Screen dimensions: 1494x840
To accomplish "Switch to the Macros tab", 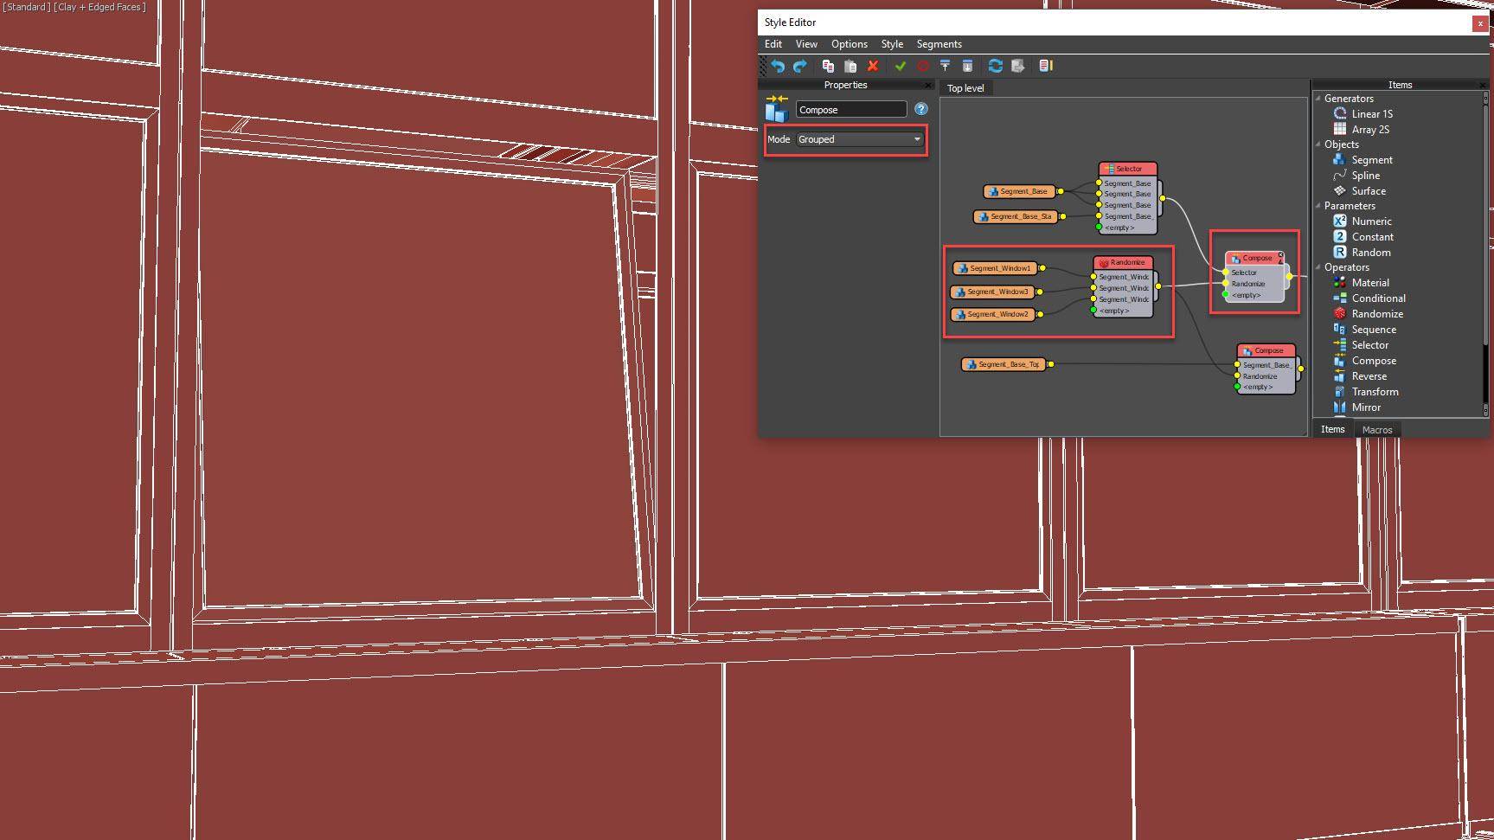I will pos(1377,429).
